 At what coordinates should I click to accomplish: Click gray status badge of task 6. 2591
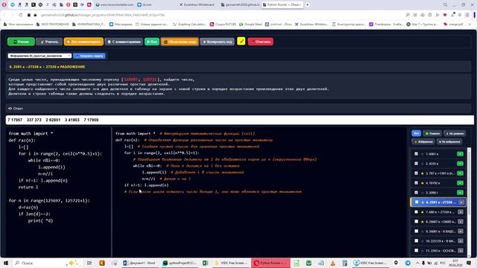click(x=461, y=202)
